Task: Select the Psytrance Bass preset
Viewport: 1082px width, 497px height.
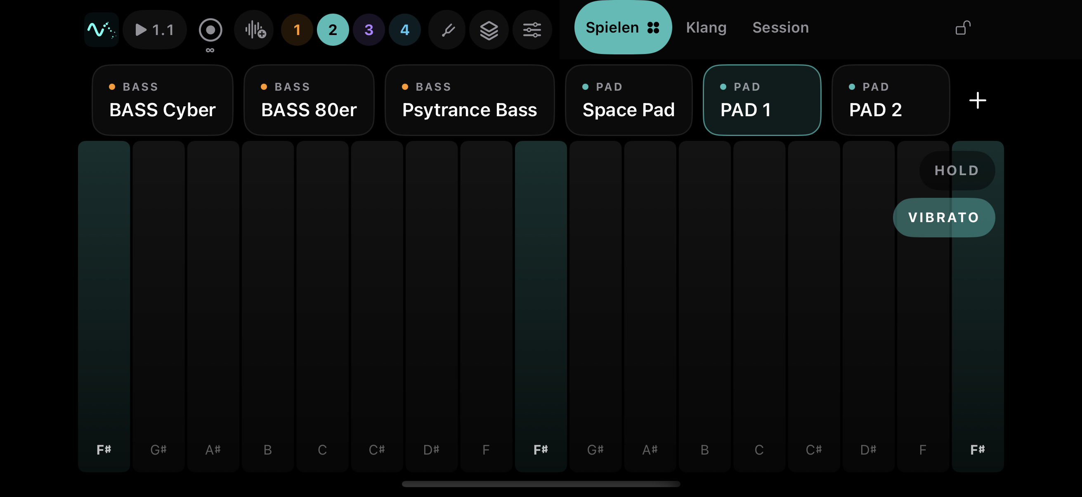Action: [x=470, y=100]
